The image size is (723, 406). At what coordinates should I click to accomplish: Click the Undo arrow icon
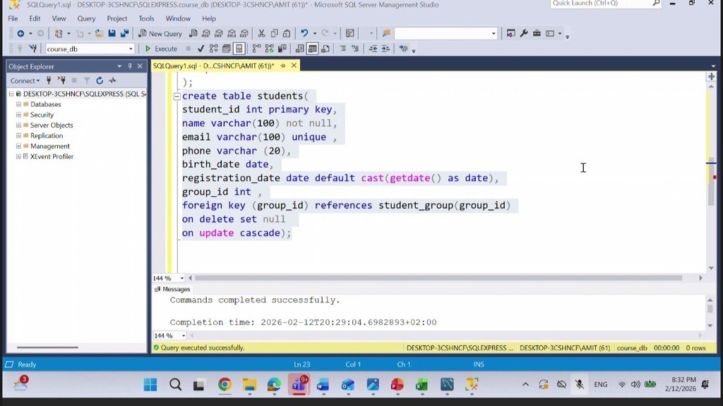[x=304, y=33]
